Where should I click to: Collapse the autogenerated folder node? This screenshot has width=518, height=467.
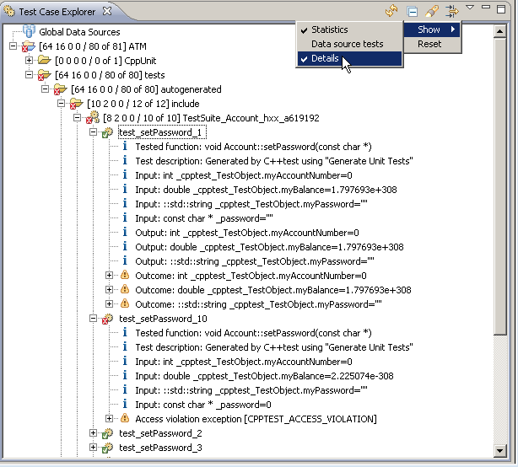(x=45, y=89)
